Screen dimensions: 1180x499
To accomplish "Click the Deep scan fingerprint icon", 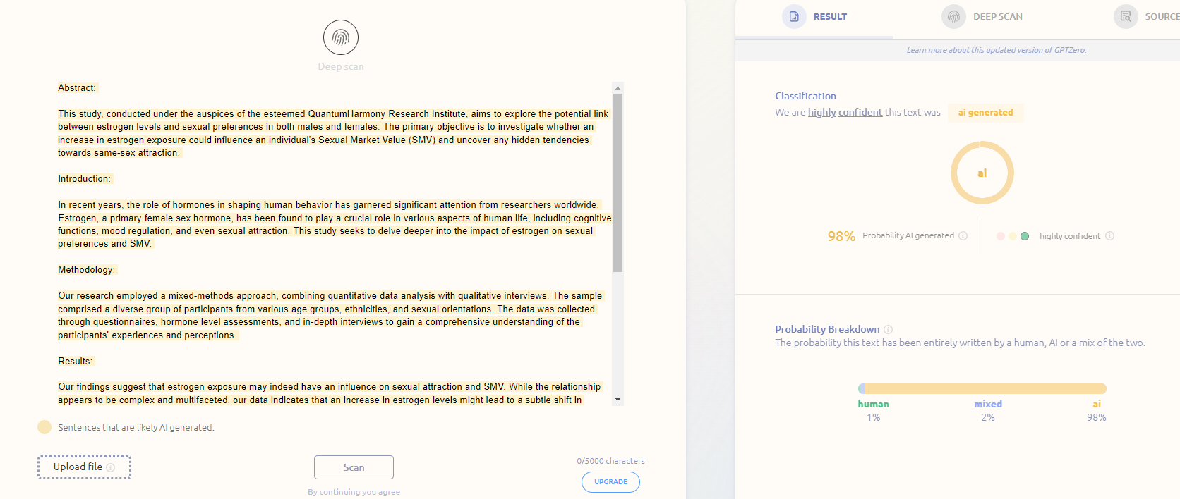I will click(341, 37).
